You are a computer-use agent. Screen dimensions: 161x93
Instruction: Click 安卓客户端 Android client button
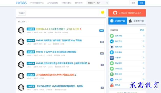click(x=118, y=21)
